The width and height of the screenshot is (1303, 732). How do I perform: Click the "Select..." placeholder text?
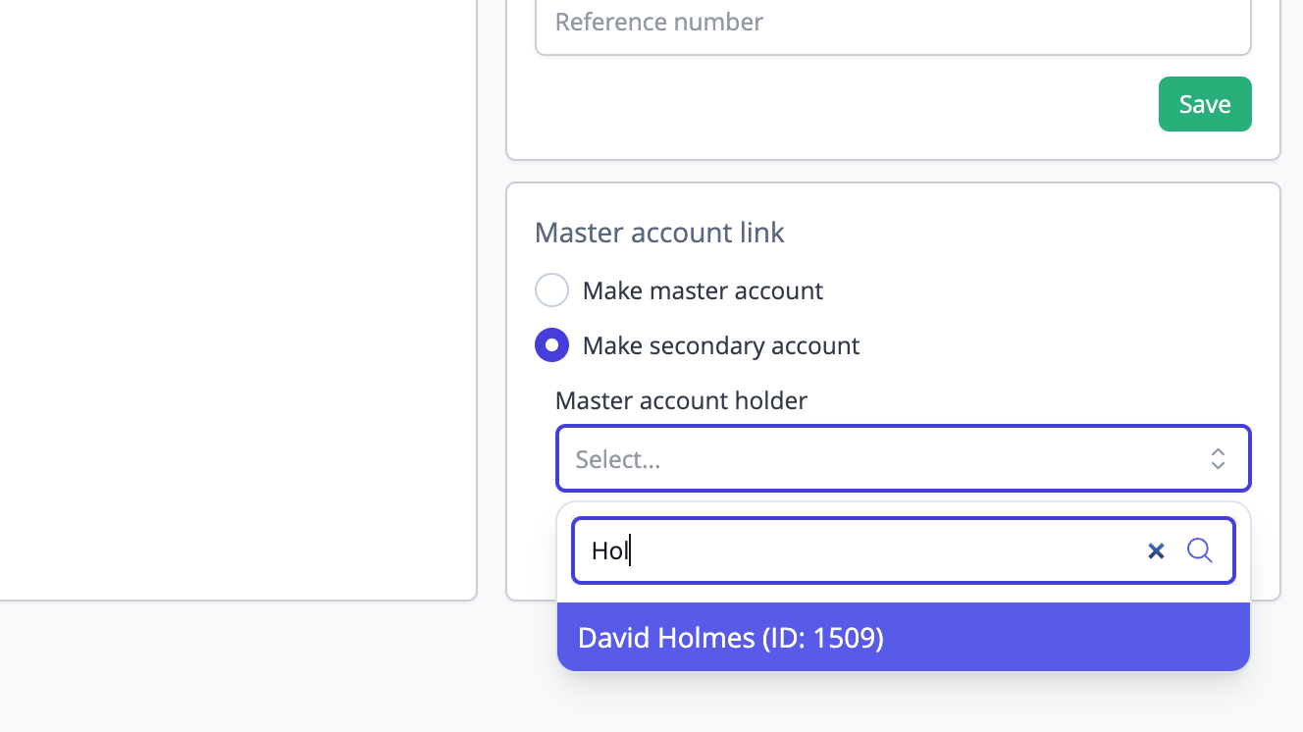[618, 459]
